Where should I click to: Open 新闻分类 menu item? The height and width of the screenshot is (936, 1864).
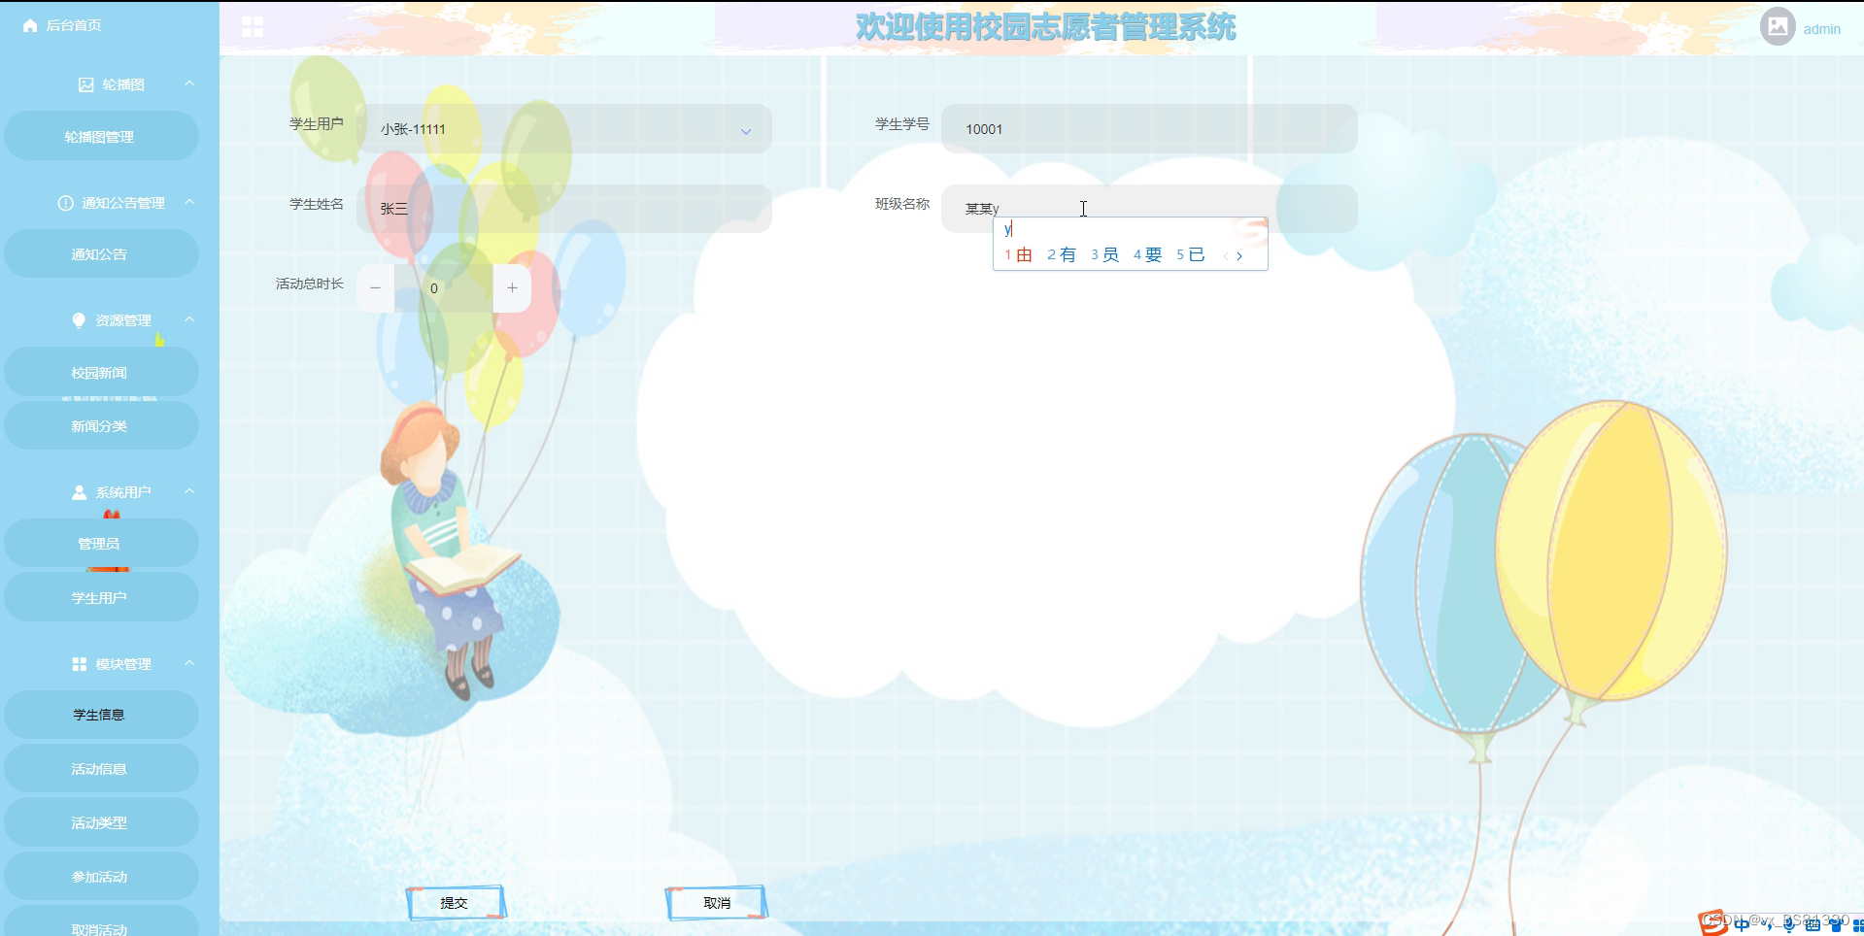pos(101,425)
